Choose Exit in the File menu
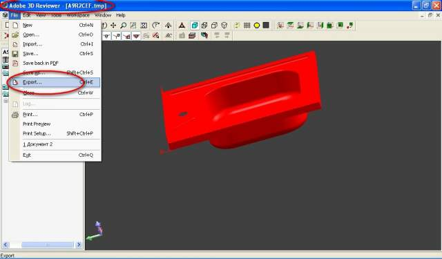442x259 pixels. (x=55, y=155)
